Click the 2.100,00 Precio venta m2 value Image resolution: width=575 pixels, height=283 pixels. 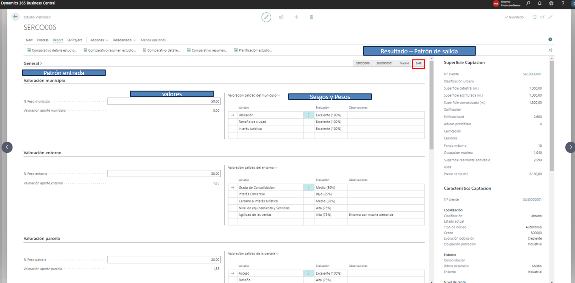coord(535,174)
